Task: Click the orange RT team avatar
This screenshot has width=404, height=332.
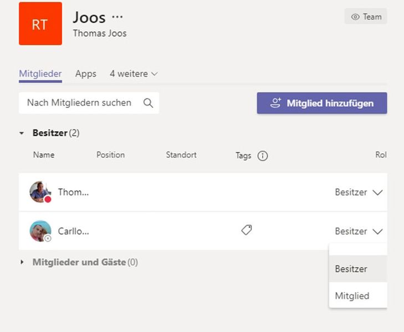Action: click(40, 24)
